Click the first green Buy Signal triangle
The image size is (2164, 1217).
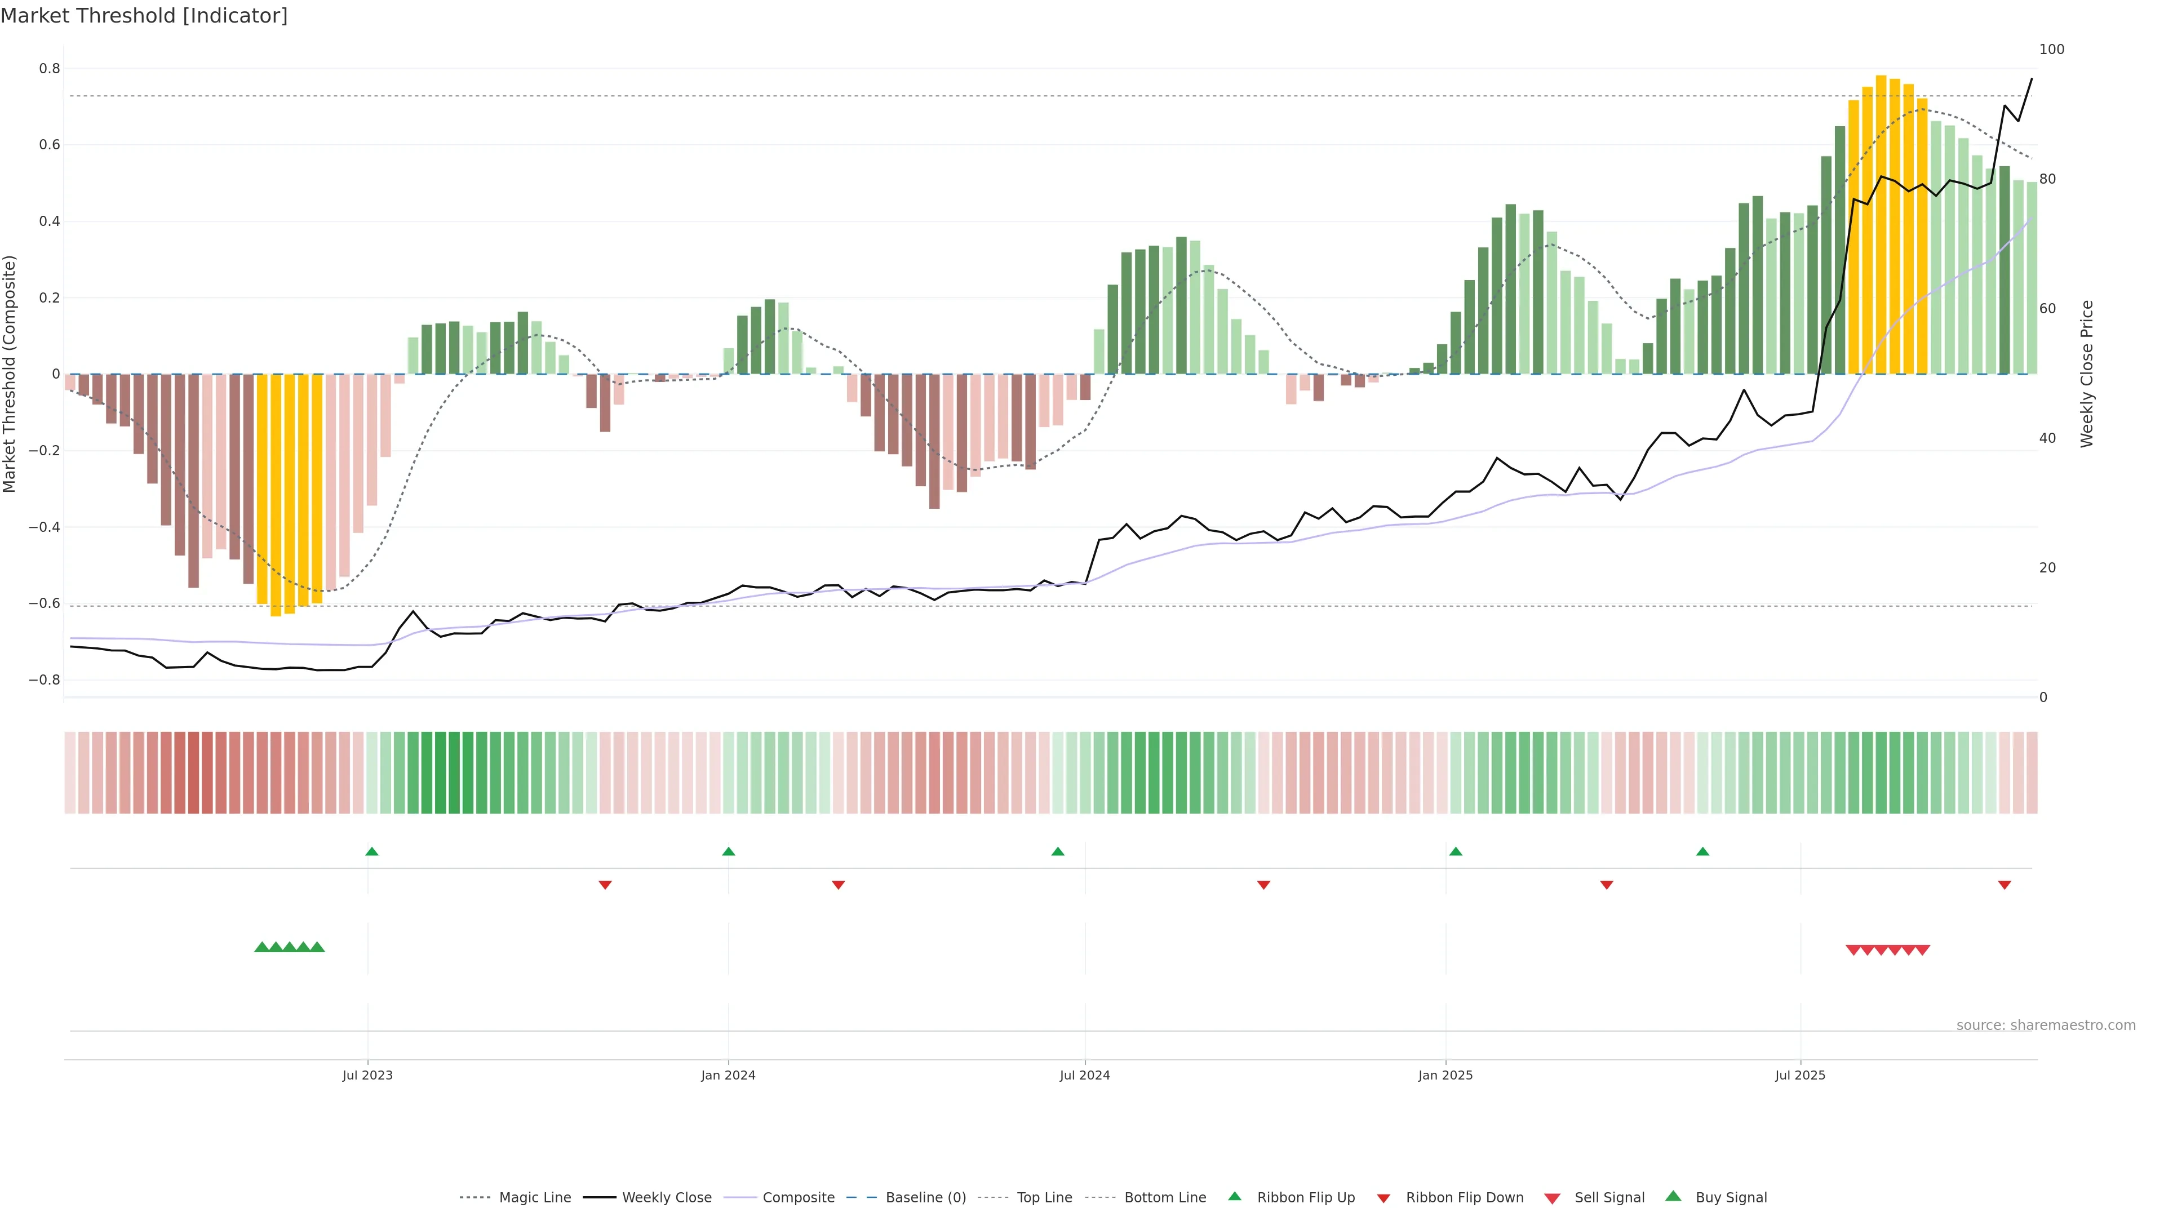(x=261, y=947)
